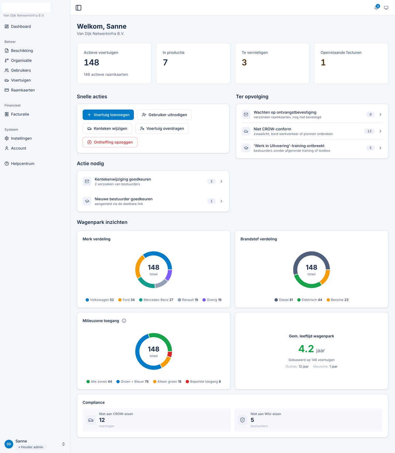Click the Elektrisch 44 legend swatch
Image resolution: width=395 pixels, height=453 pixels.
click(299, 300)
